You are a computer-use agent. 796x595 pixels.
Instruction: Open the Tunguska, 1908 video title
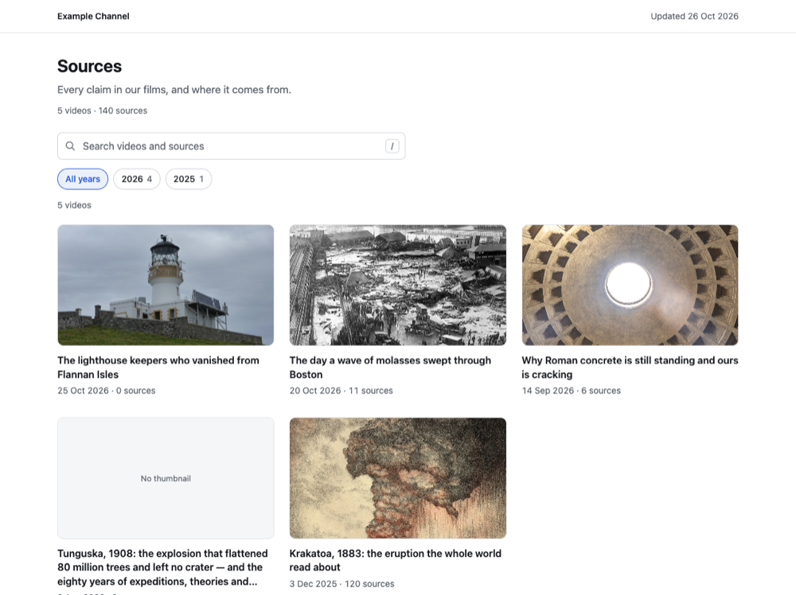pyautogui.click(x=162, y=567)
